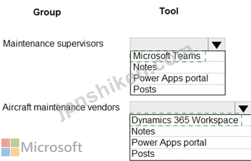The height and width of the screenshot is (161, 251).
Task: Pick Power Apps portal for Maintenance supervisors
Action: pos(178,79)
